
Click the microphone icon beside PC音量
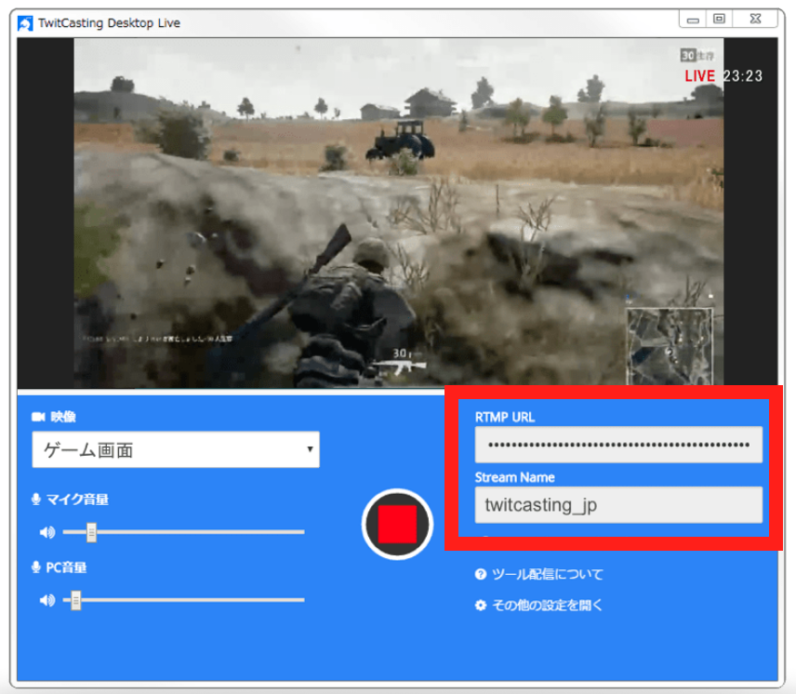[36, 567]
